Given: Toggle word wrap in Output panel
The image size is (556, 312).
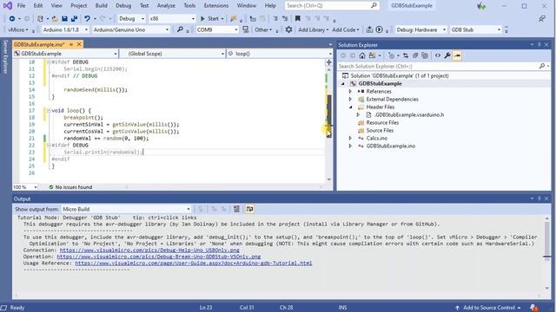Looking at the screenshot, I should (249, 209).
